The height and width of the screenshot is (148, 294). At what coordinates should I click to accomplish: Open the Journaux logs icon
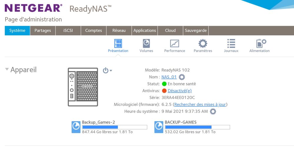[231, 44]
